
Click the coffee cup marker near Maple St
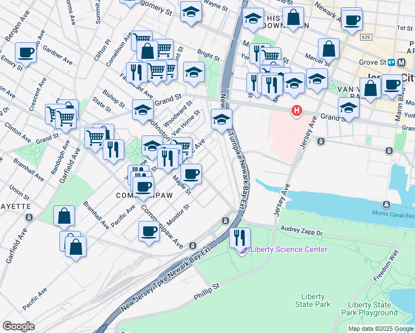point(191,176)
